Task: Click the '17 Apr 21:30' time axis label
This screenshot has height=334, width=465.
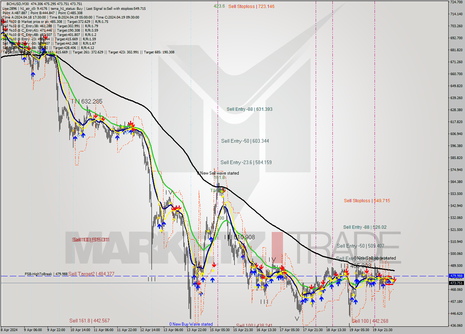Action: (x=313, y=330)
